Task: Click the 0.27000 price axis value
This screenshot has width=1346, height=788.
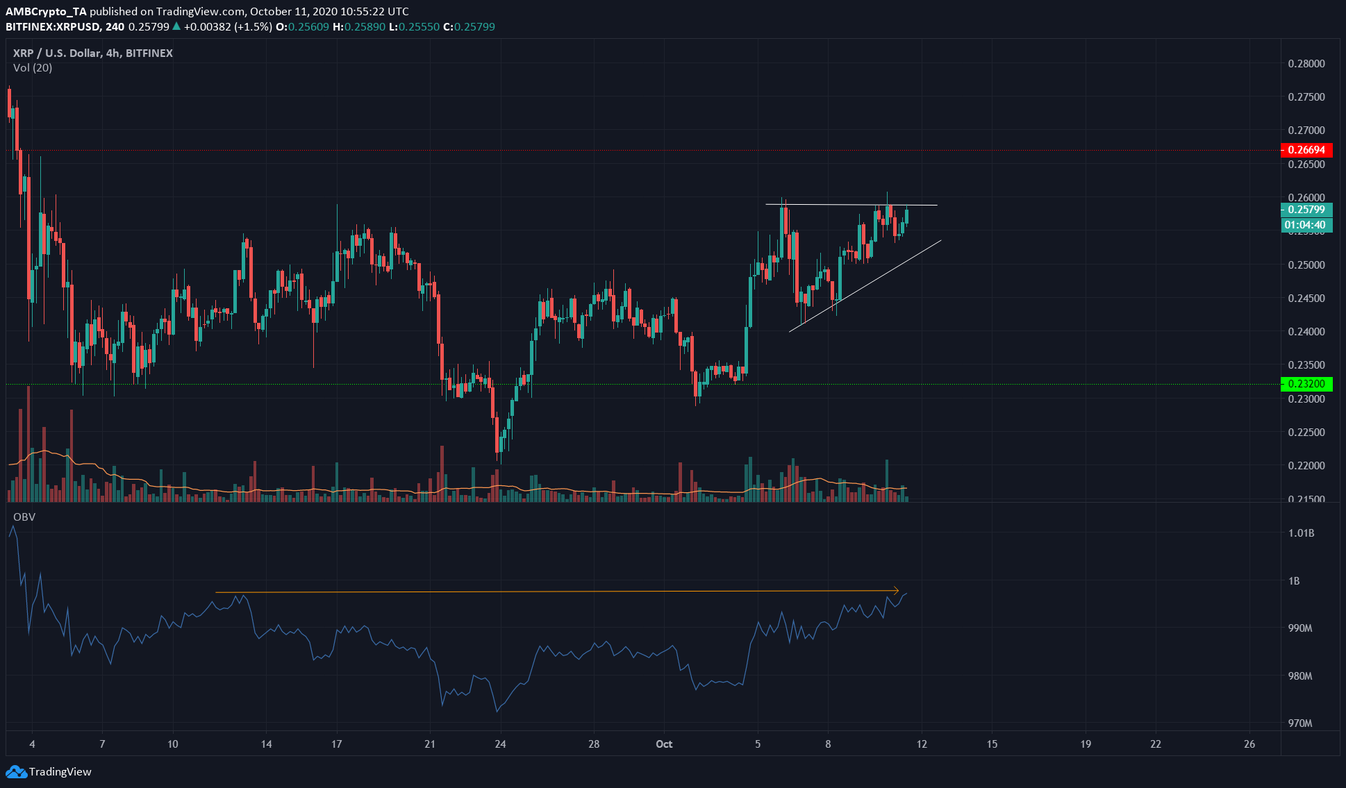Action: pos(1306,130)
